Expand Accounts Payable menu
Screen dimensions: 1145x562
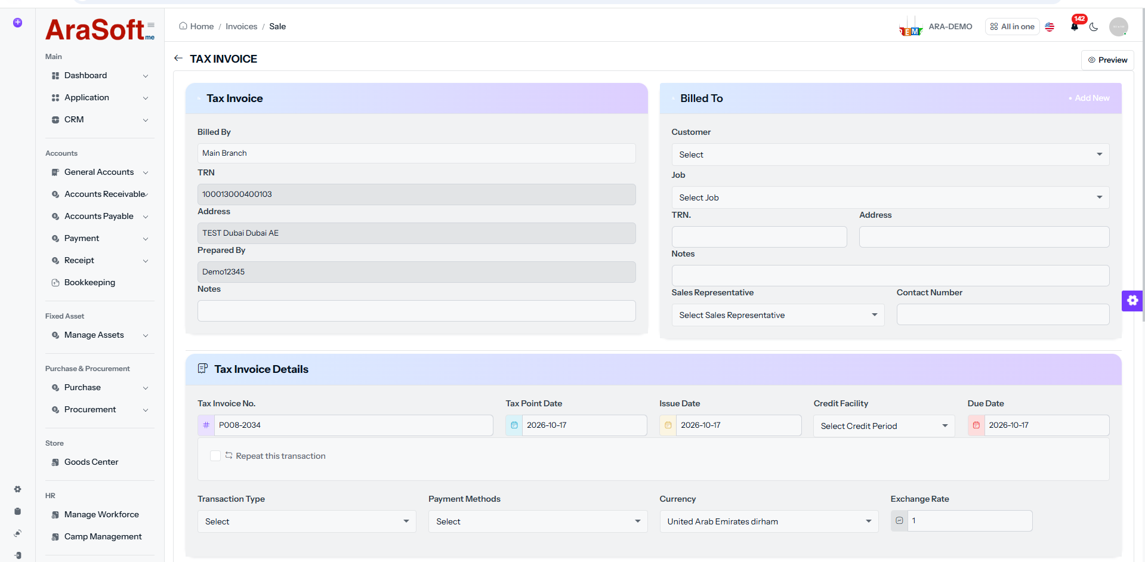[100, 217]
